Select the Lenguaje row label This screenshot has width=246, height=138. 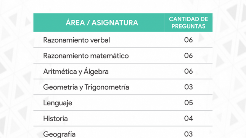(x=58, y=103)
